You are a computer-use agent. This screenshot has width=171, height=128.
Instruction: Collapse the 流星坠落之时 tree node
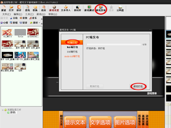pyautogui.click(x=3, y=110)
